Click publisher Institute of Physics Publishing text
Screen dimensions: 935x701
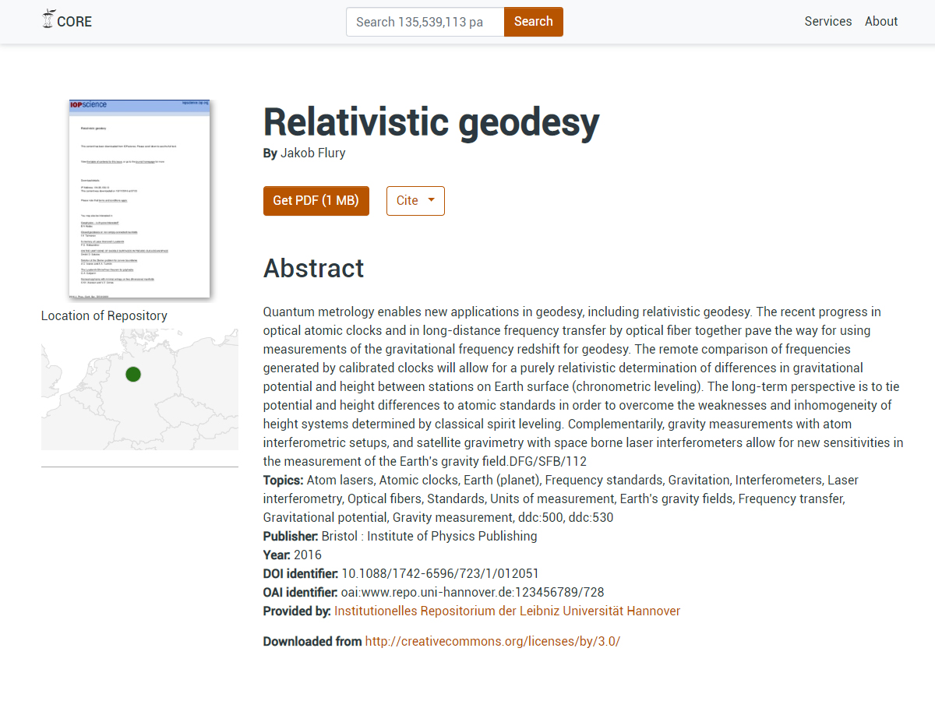pos(429,537)
